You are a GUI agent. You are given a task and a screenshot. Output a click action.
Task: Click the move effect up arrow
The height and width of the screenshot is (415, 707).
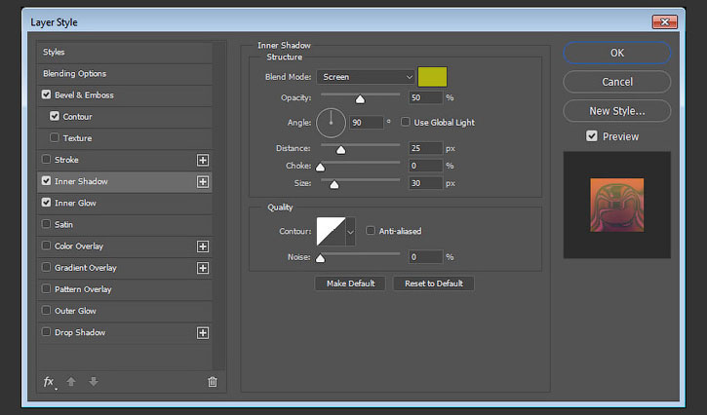(71, 382)
